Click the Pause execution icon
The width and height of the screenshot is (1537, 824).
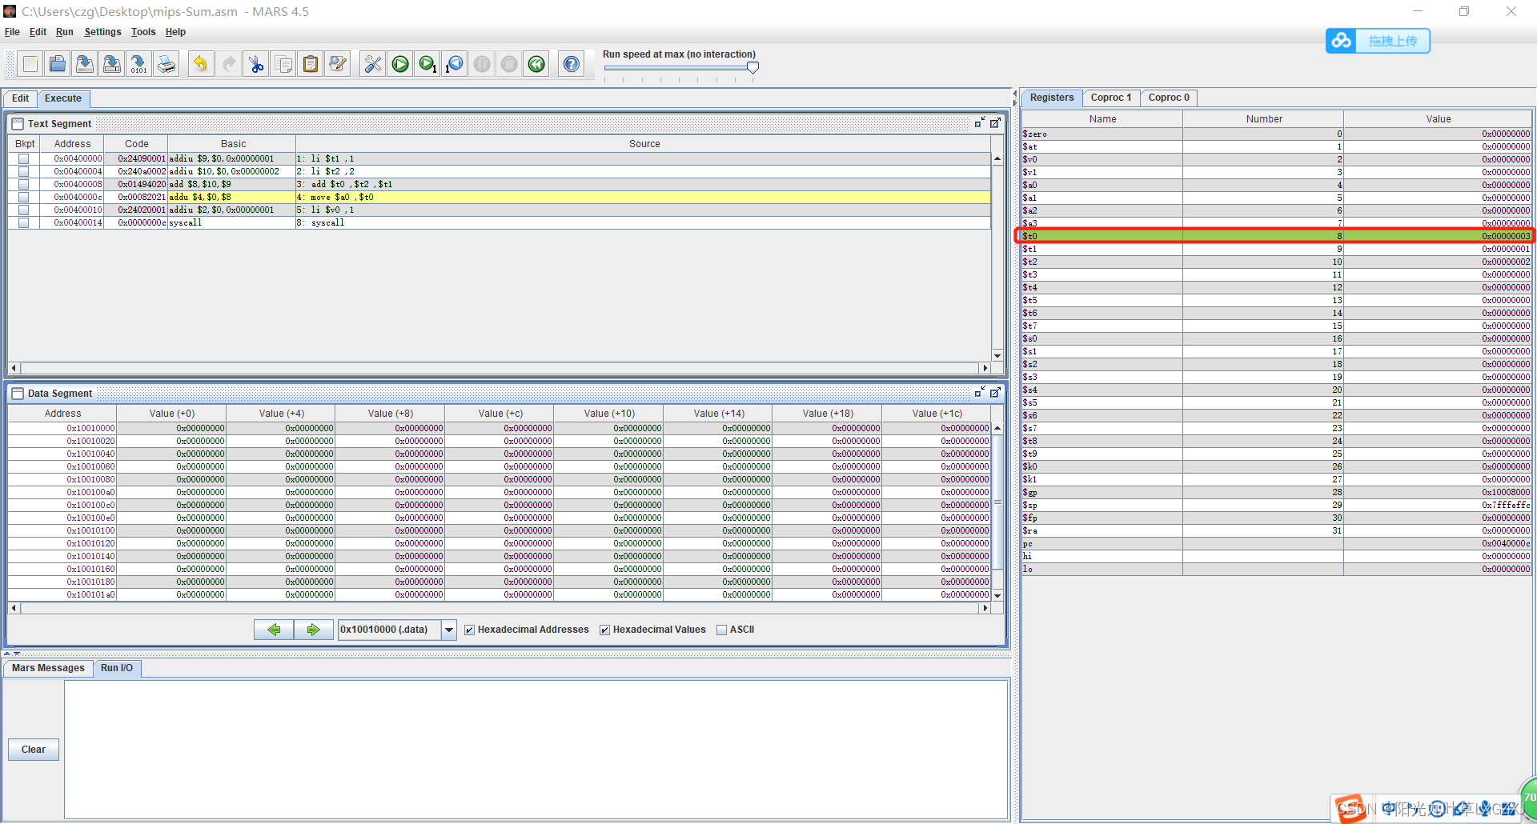pos(482,64)
